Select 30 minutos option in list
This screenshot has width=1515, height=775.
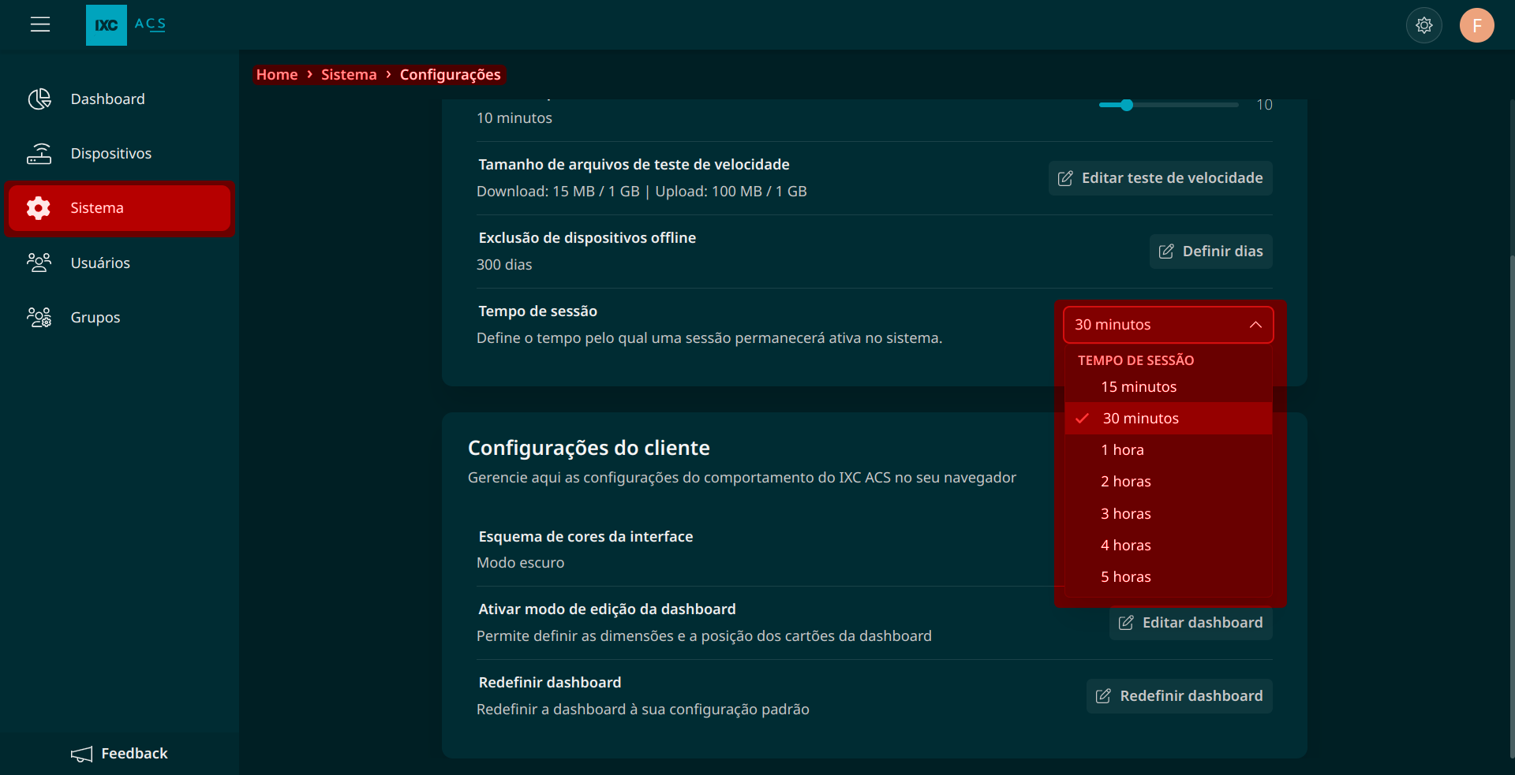tap(1169, 418)
